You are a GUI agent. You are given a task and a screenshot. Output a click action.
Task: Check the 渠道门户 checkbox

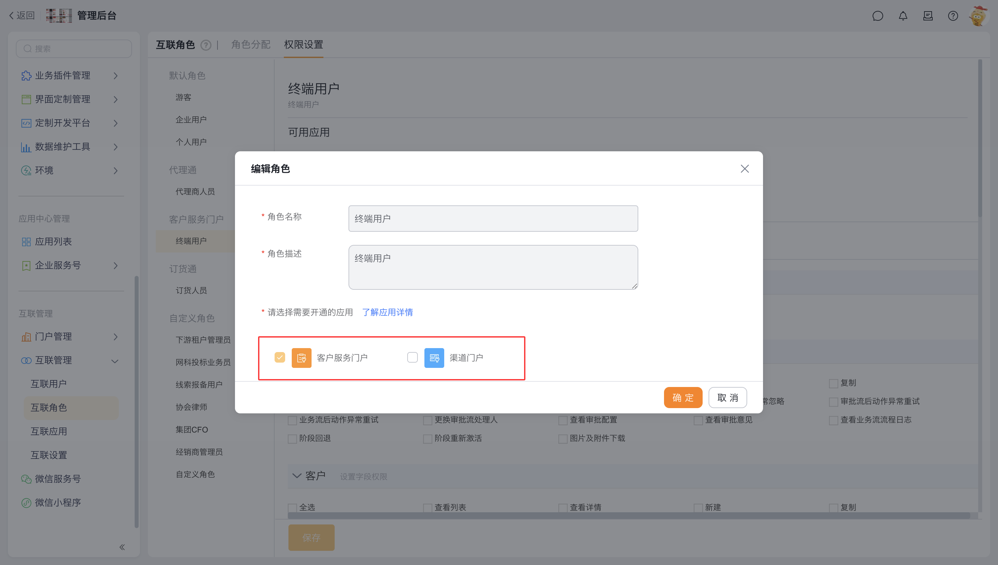point(412,357)
